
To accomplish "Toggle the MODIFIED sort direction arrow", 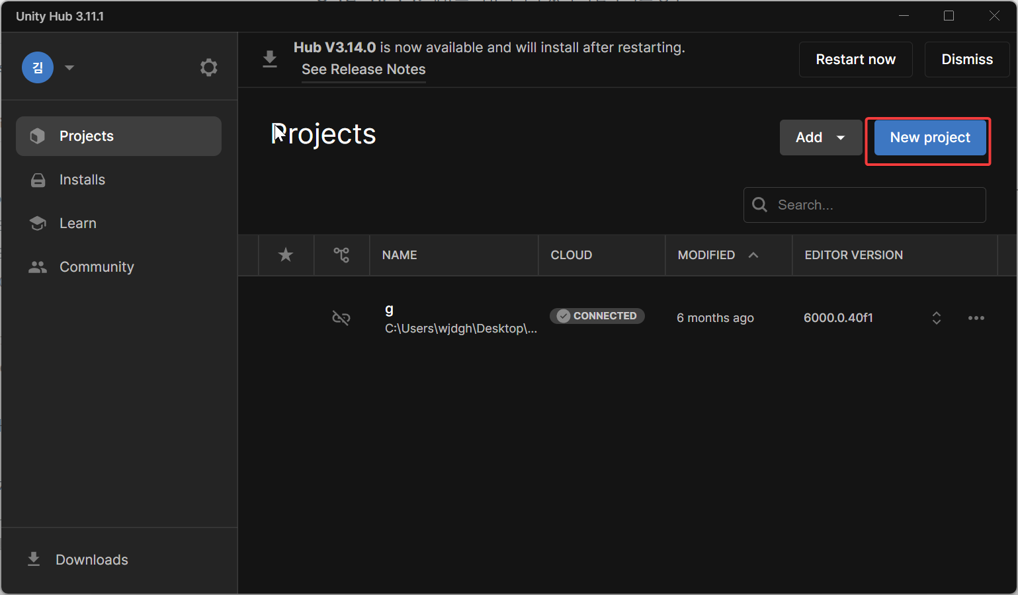I will [753, 255].
